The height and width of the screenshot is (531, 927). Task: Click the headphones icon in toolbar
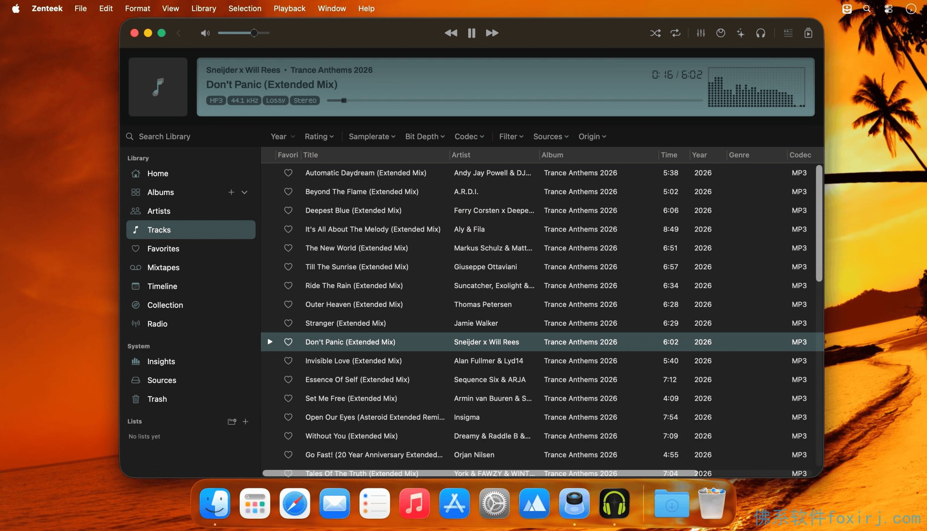[761, 33]
